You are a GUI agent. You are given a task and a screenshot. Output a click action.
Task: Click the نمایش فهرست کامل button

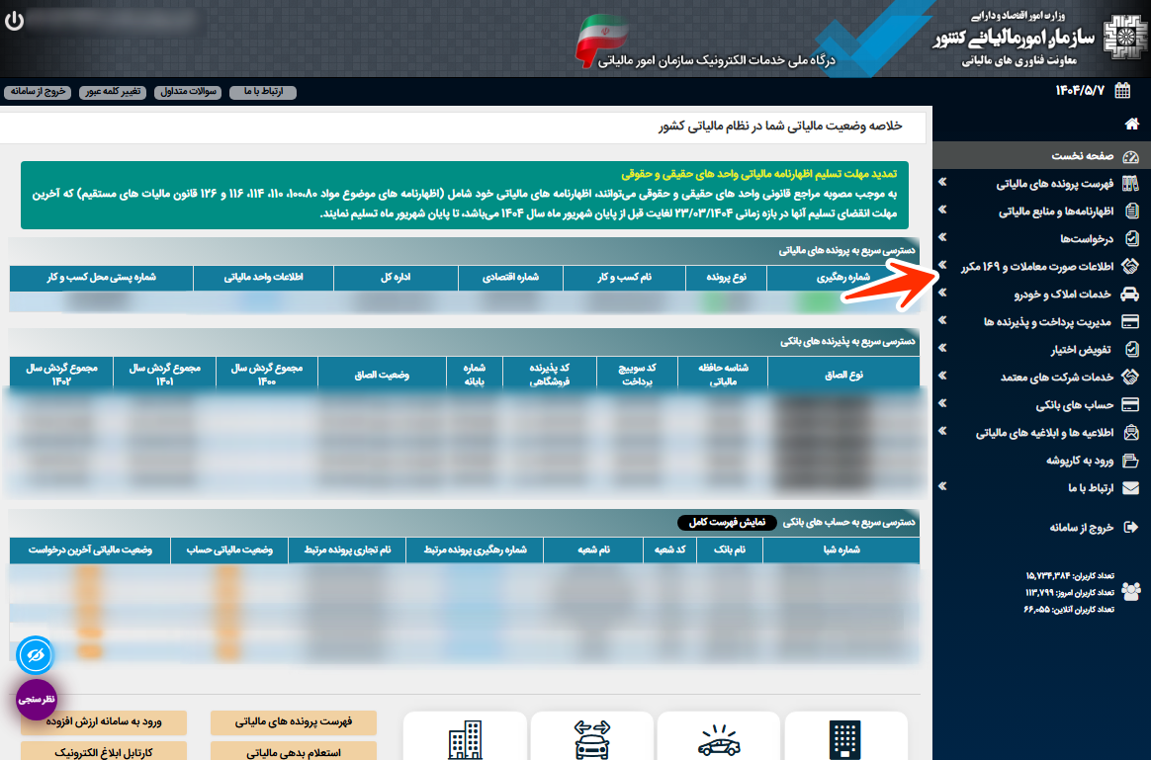727,523
